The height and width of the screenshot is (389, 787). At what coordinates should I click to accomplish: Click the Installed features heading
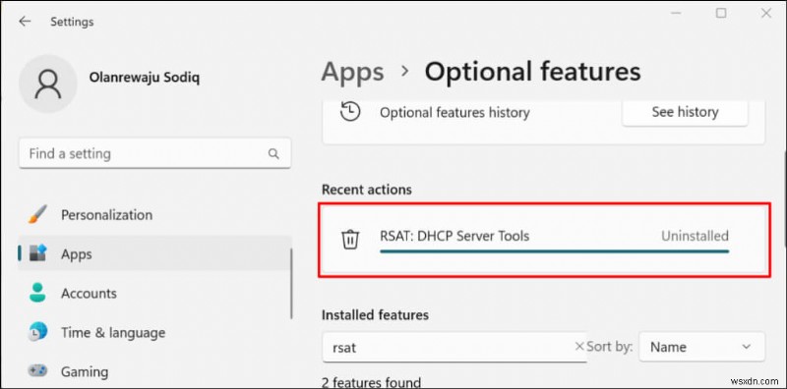point(375,314)
